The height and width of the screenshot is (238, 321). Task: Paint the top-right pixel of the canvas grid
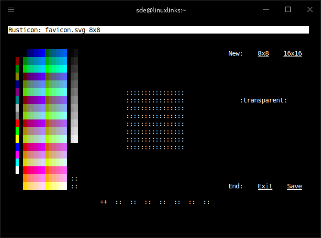181,93
